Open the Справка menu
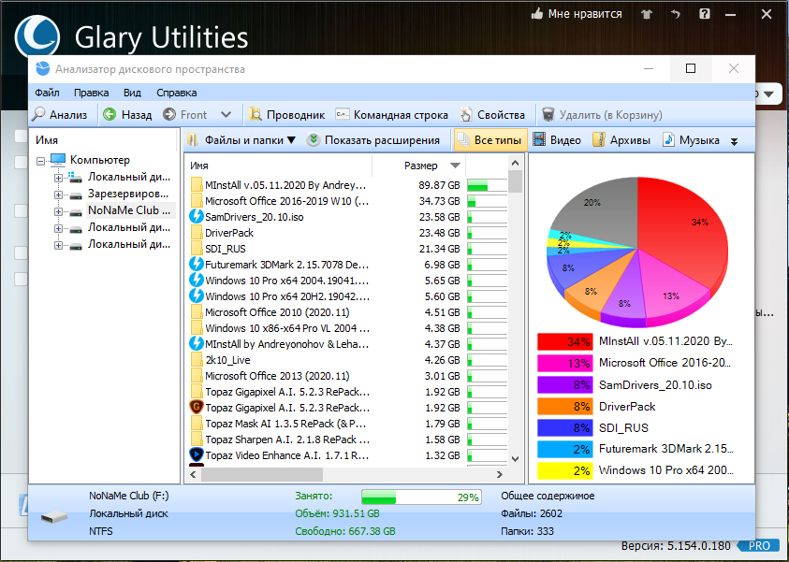 [x=177, y=93]
